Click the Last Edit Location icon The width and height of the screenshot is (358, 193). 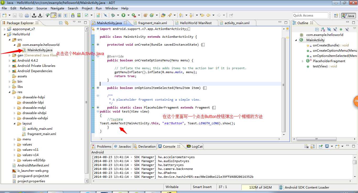(x=202, y=15)
